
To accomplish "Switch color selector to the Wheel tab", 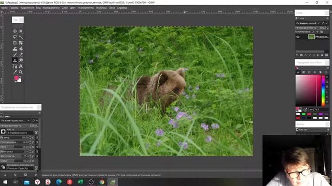I will click(x=315, y=72).
